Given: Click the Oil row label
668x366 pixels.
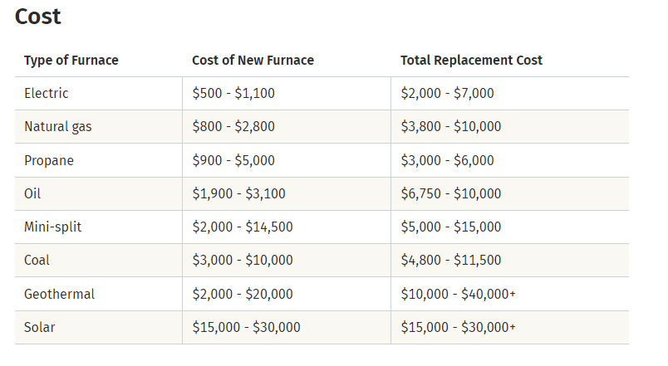Looking at the screenshot, I should point(32,193).
